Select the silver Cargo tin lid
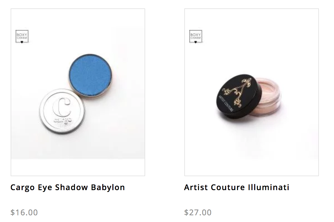 coord(62,111)
